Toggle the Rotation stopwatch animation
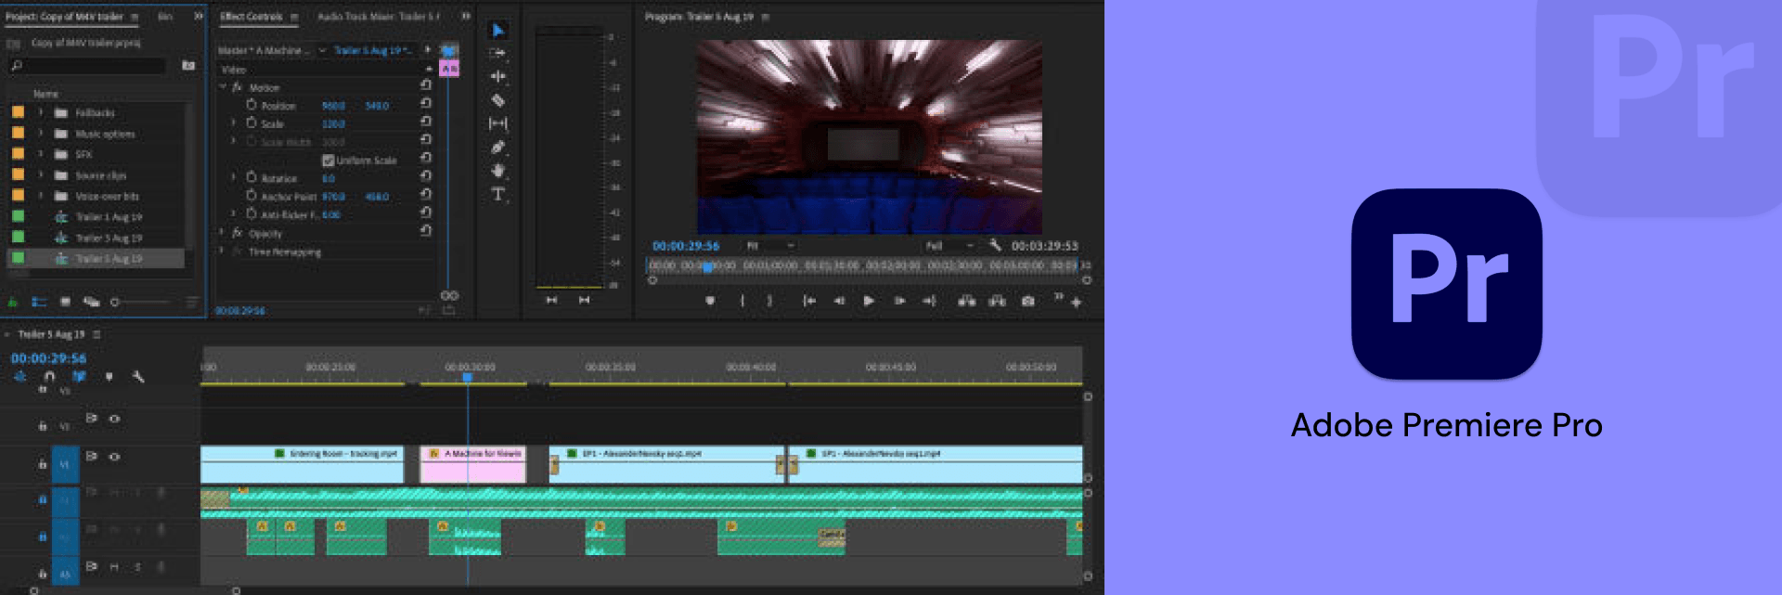 (252, 177)
